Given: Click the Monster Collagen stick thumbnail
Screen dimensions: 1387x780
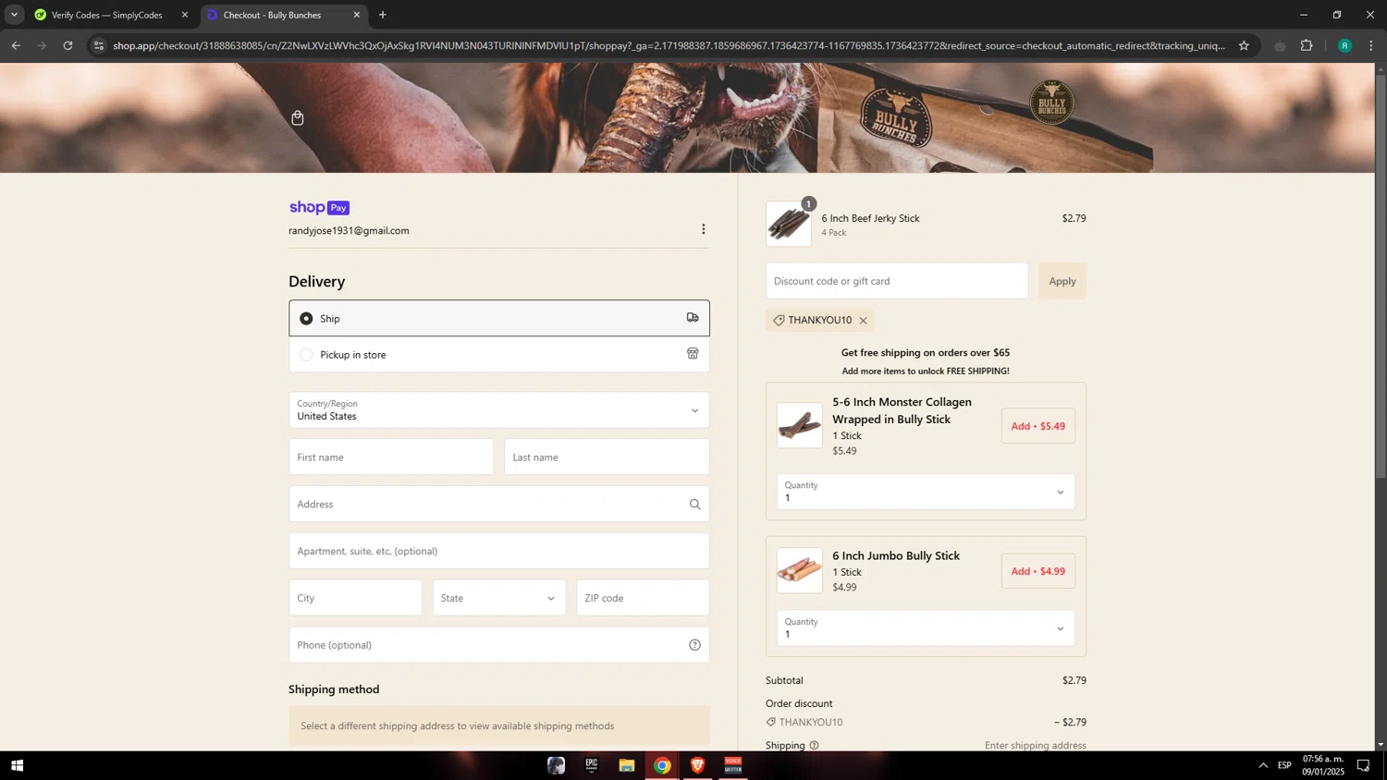Looking at the screenshot, I should [800, 425].
